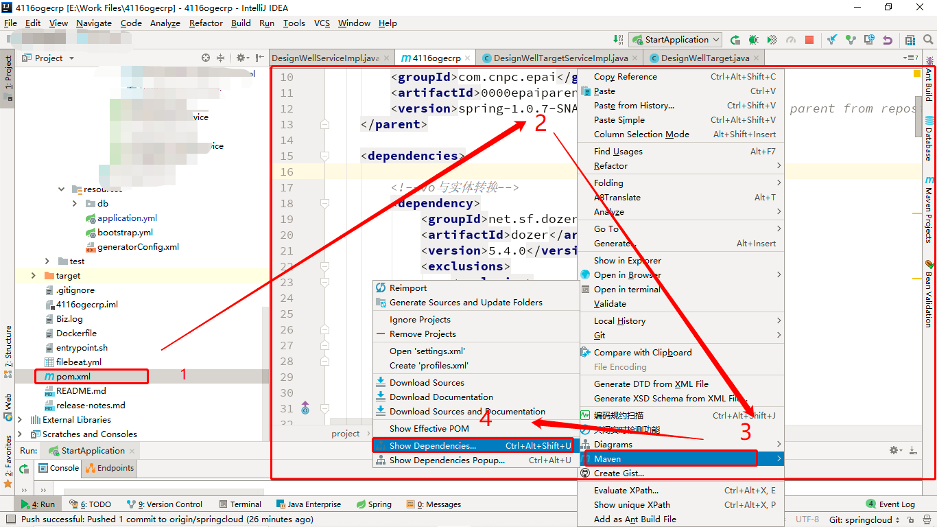Stop the running application via red square

pyautogui.click(x=809, y=40)
